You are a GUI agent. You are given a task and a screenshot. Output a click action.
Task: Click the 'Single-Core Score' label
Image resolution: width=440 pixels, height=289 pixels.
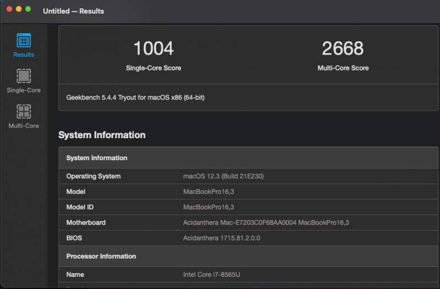click(x=153, y=68)
